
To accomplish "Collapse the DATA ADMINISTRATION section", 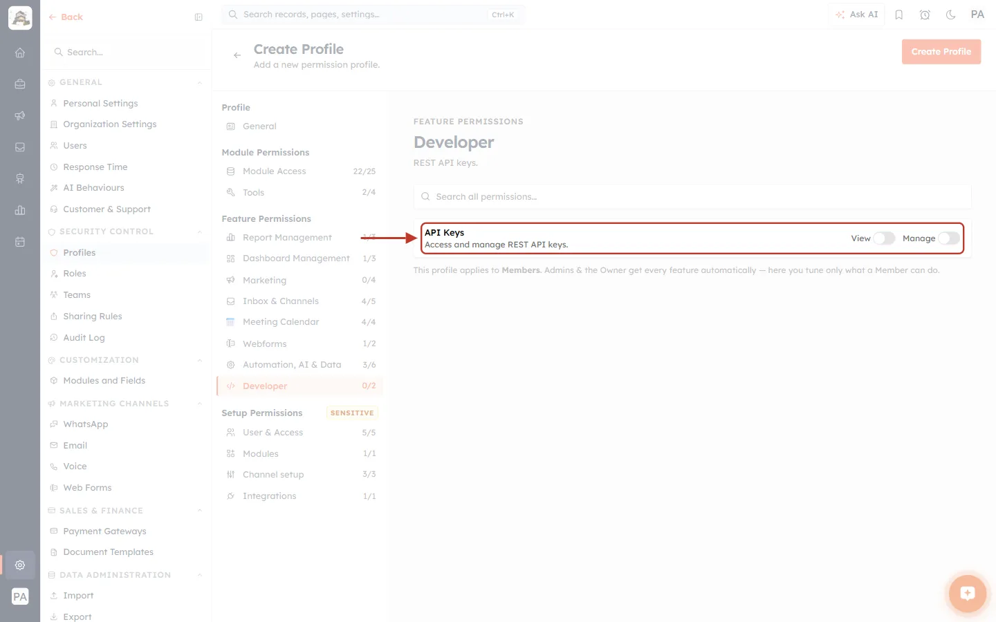I will pos(199,576).
